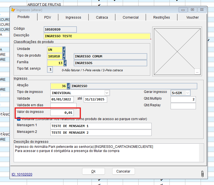Focus the empty Qtd.Replay field
This screenshot has width=214, height=185.
coord(183,106)
